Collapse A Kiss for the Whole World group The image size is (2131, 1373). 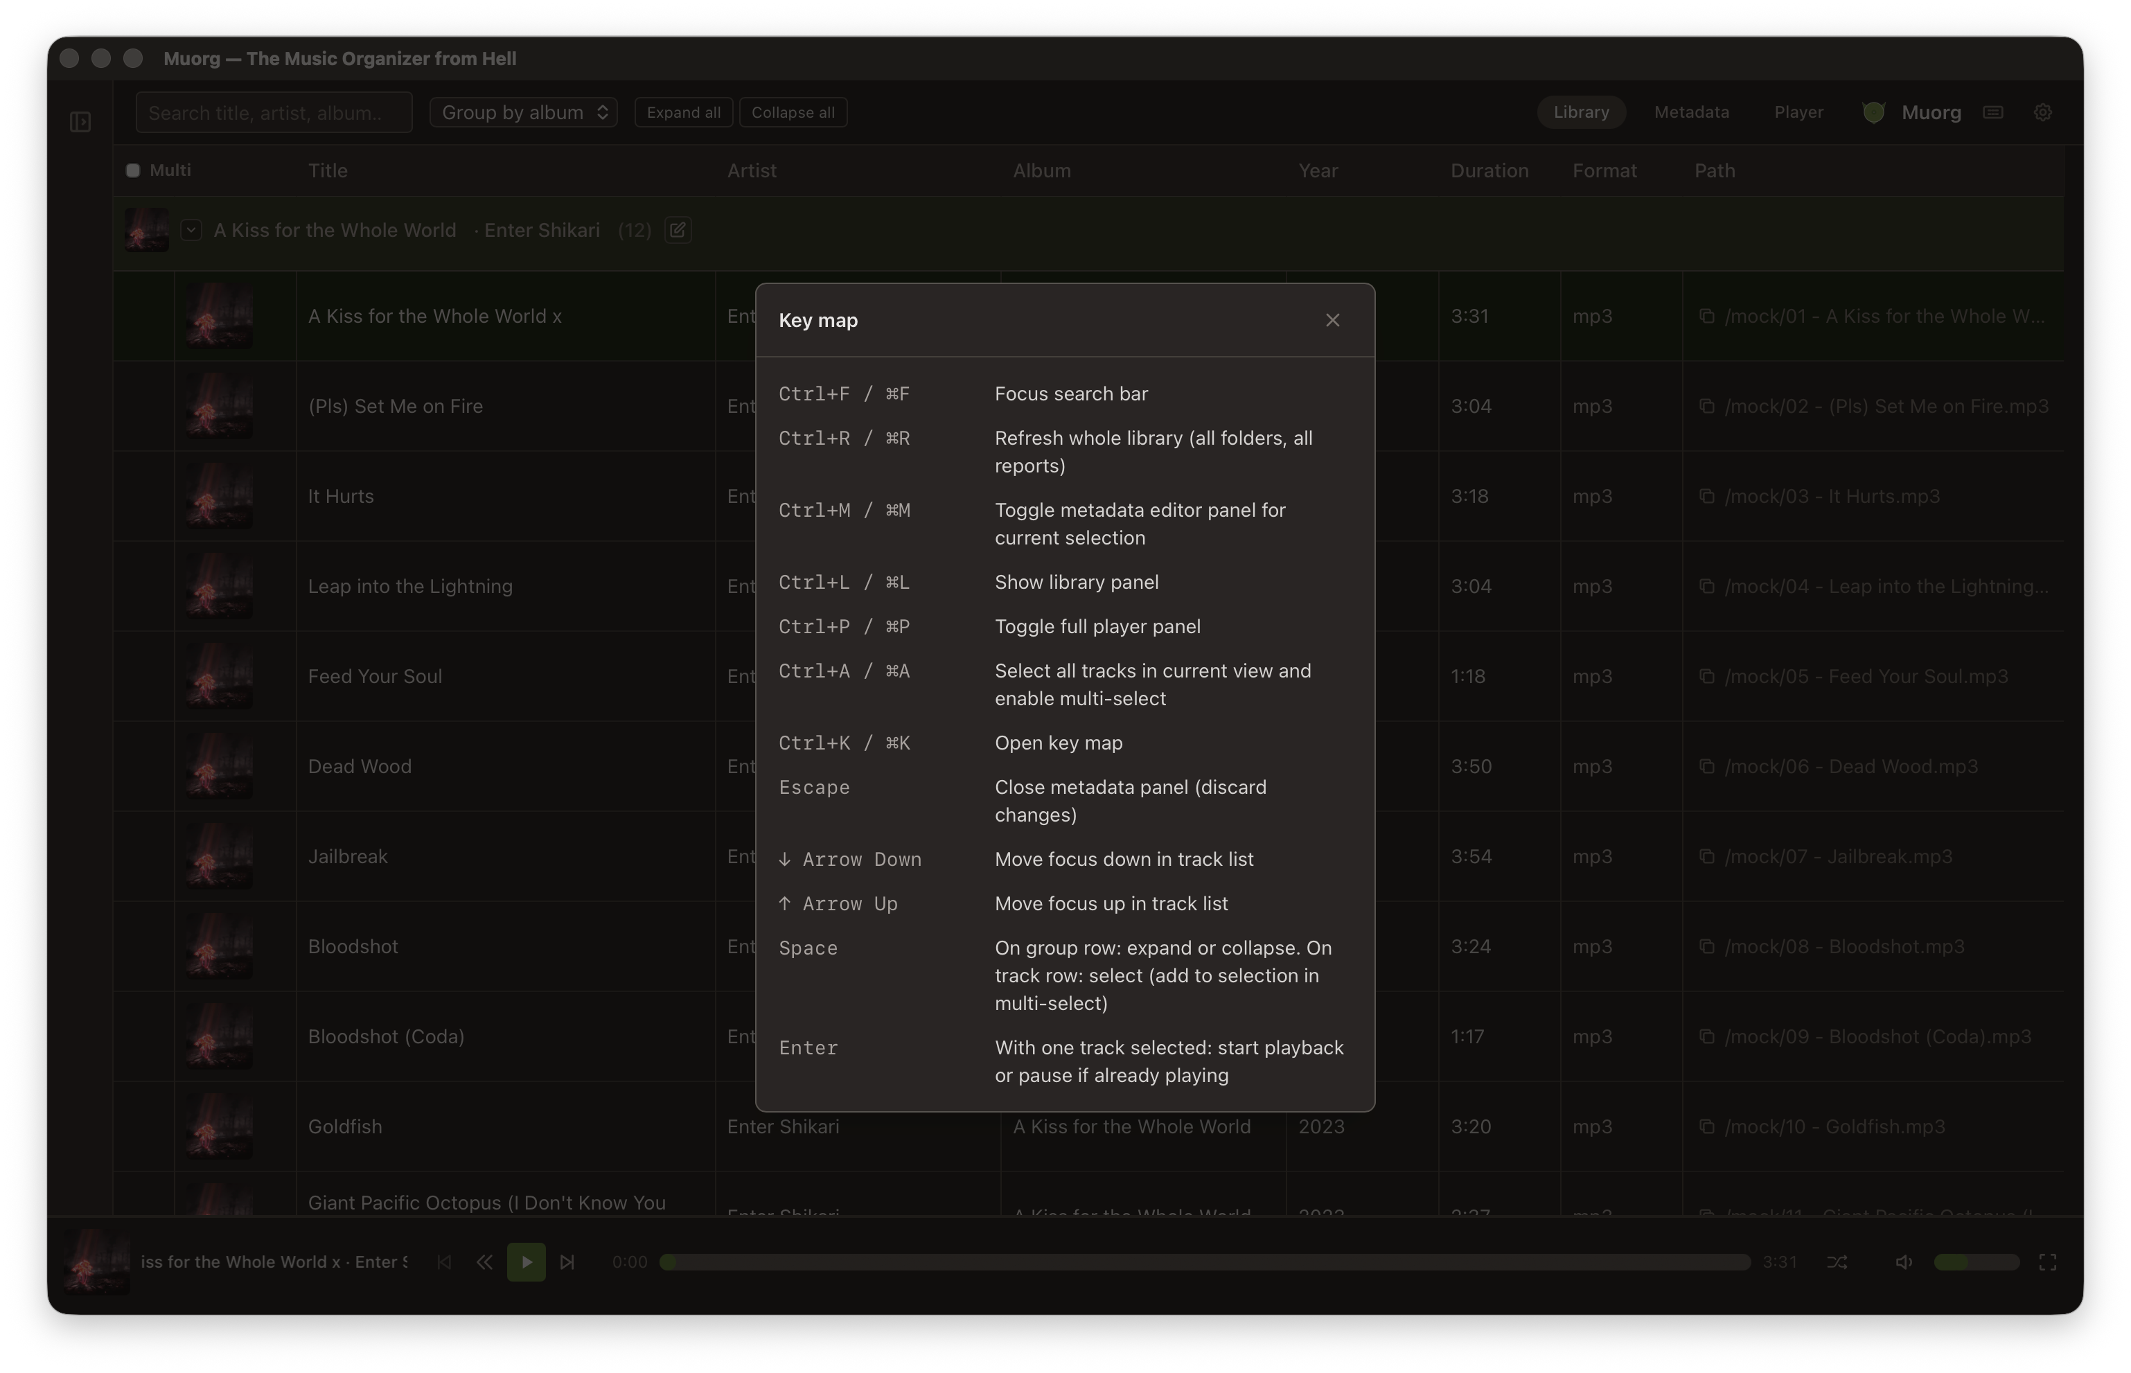(x=191, y=230)
